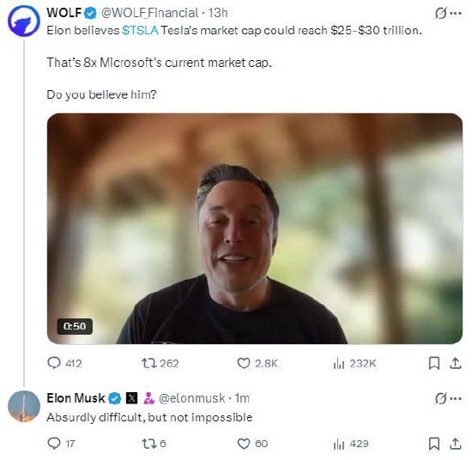The height and width of the screenshot is (460, 472).
Task: Open Grok icon on WOLF post
Action: (x=440, y=13)
